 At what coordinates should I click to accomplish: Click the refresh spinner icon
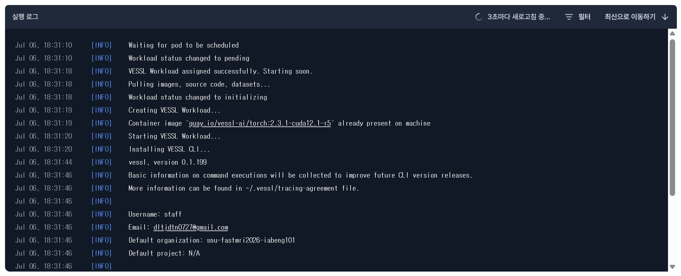click(x=479, y=17)
